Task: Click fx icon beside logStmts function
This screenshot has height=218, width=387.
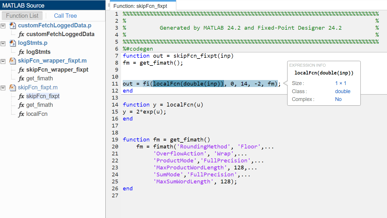Action: coord(21,52)
